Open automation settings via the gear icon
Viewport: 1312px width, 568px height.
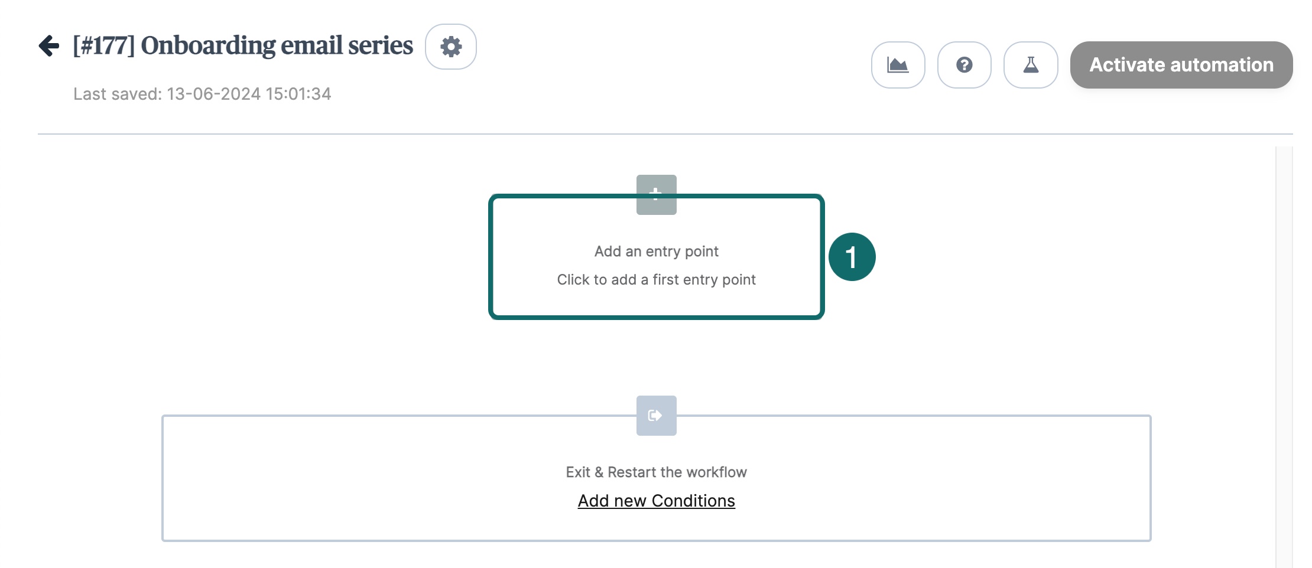451,47
